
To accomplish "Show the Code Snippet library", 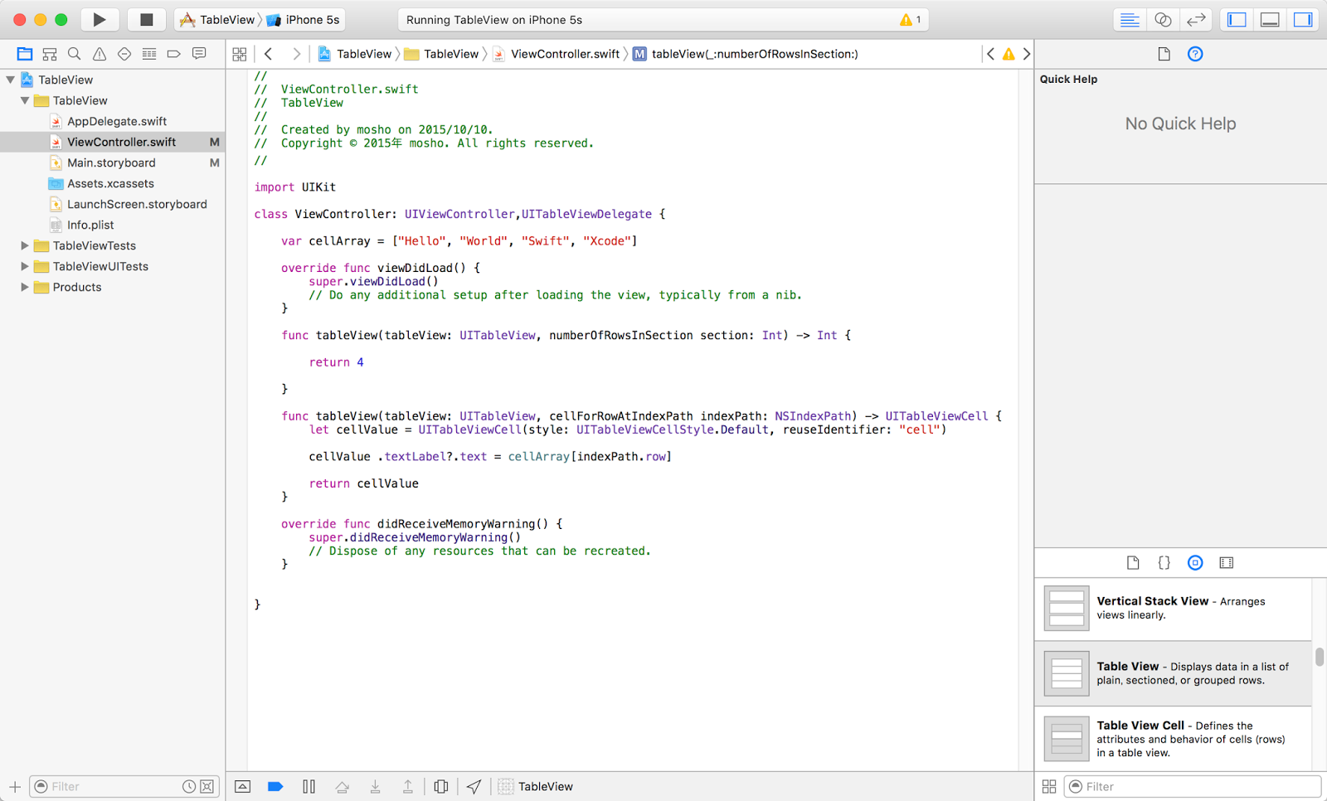I will 1164,563.
